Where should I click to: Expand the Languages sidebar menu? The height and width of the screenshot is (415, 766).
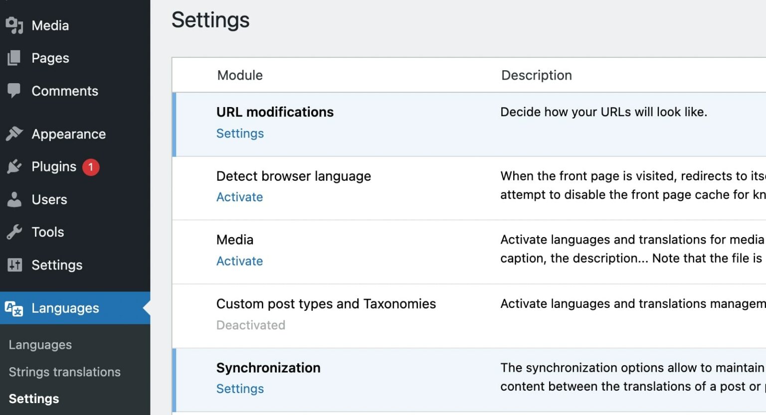(65, 308)
